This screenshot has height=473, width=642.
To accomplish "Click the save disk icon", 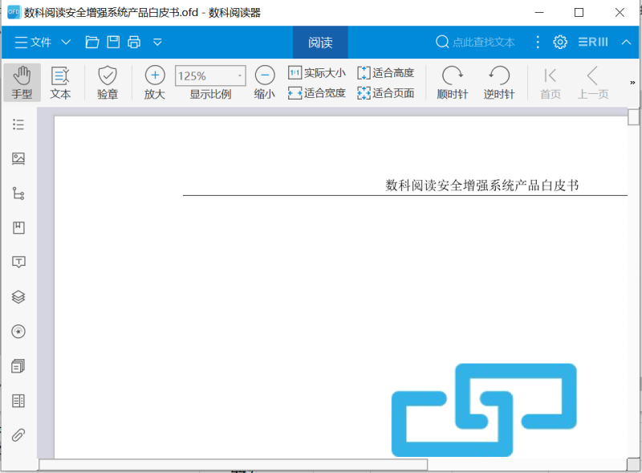I will [x=113, y=43].
